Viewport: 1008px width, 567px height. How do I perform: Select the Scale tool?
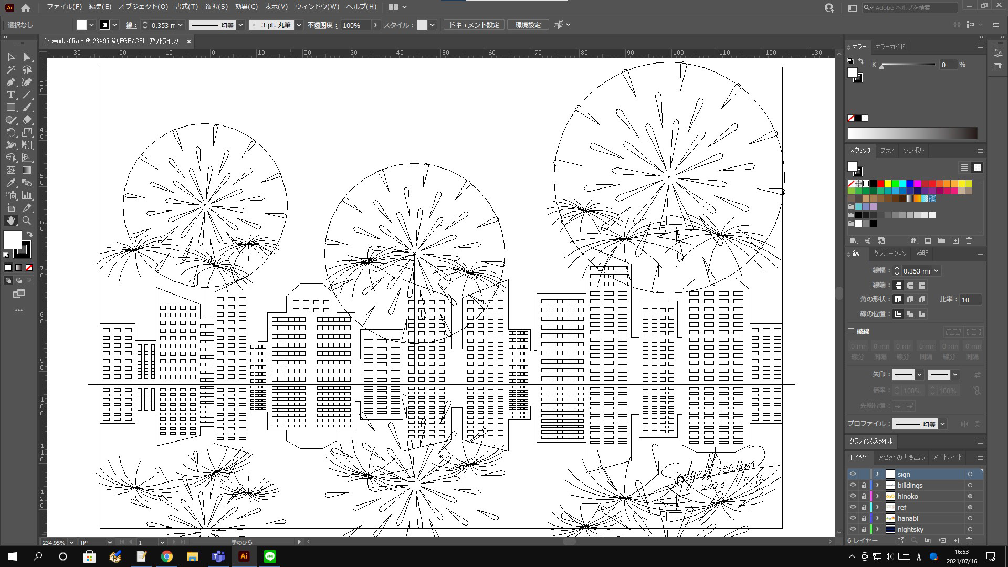[27, 132]
